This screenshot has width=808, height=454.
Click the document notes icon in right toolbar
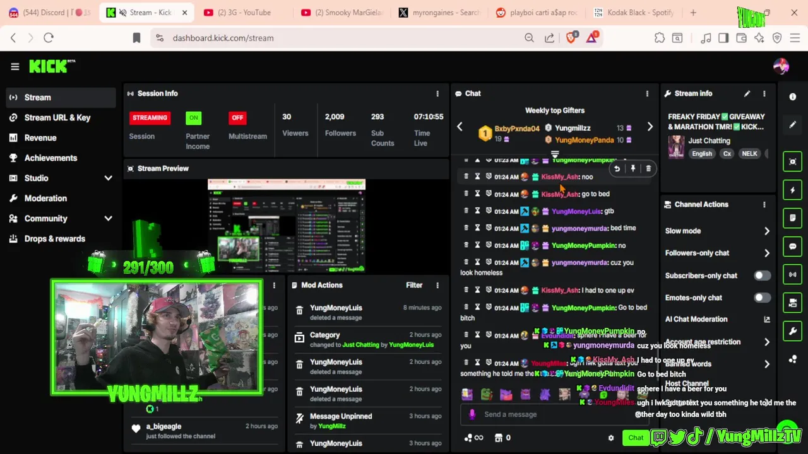click(793, 218)
